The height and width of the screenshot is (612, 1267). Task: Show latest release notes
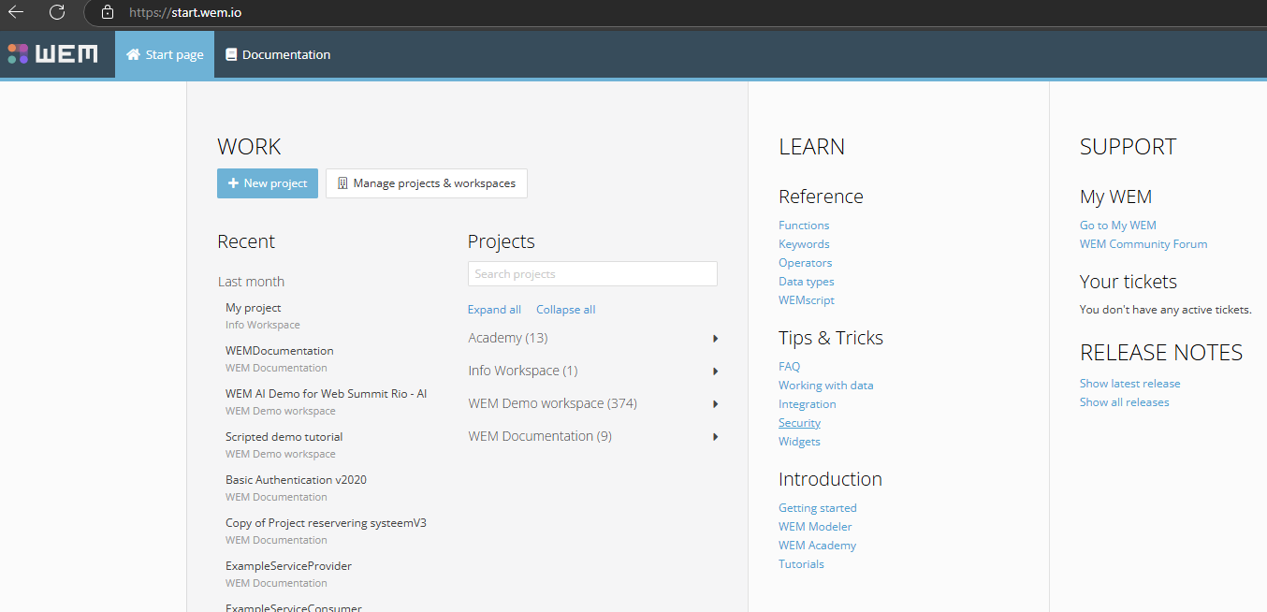[1129, 384]
